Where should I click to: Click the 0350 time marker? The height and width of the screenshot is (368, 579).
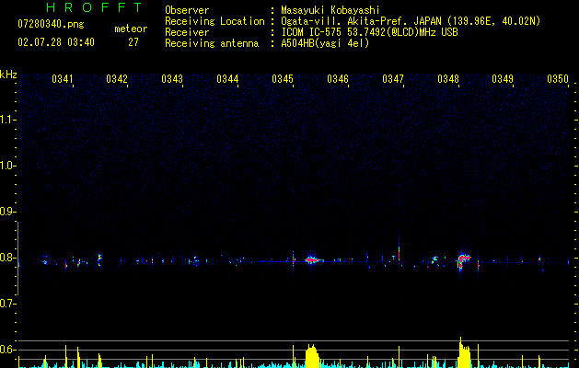(x=558, y=79)
